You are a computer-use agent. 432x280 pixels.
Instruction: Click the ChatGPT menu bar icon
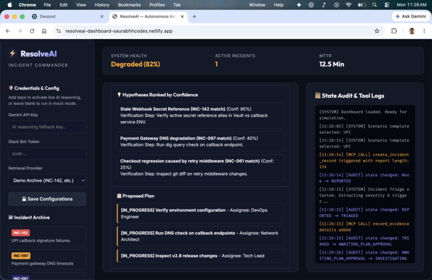(x=311, y=5)
